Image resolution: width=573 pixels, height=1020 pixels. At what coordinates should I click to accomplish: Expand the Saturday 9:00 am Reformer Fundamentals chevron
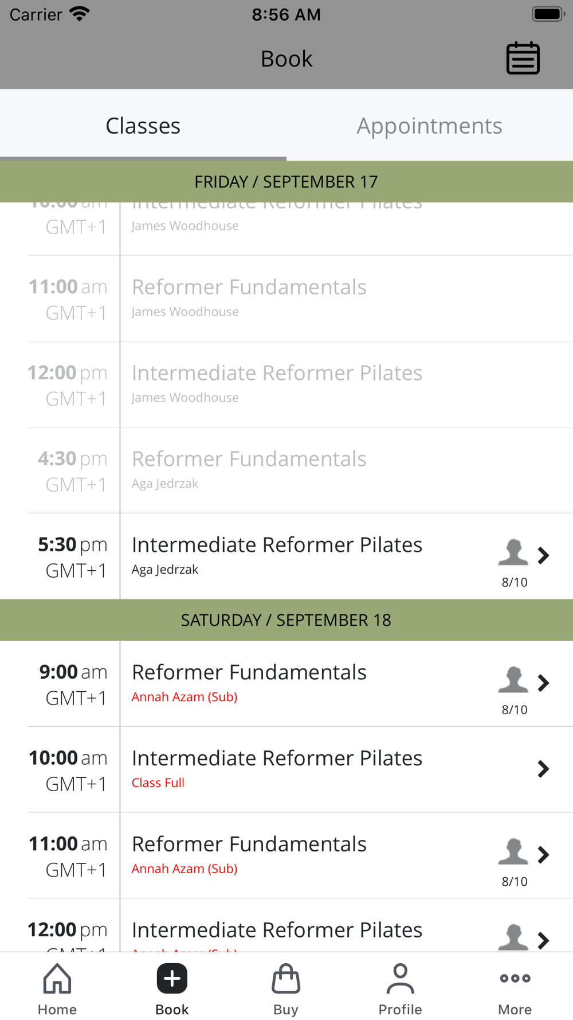click(544, 683)
